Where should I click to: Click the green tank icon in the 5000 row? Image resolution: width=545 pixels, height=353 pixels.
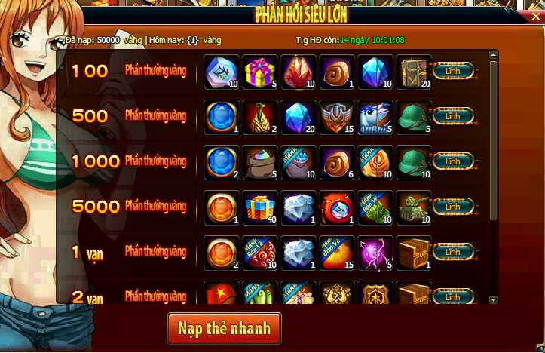click(x=414, y=208)
